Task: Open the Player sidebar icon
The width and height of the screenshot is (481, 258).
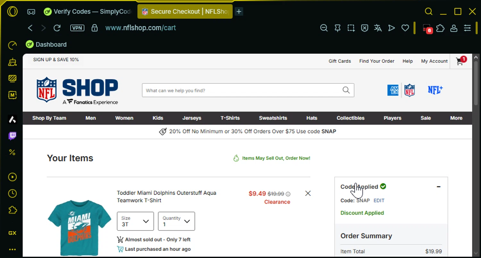Action: click(x=12, y=177)
